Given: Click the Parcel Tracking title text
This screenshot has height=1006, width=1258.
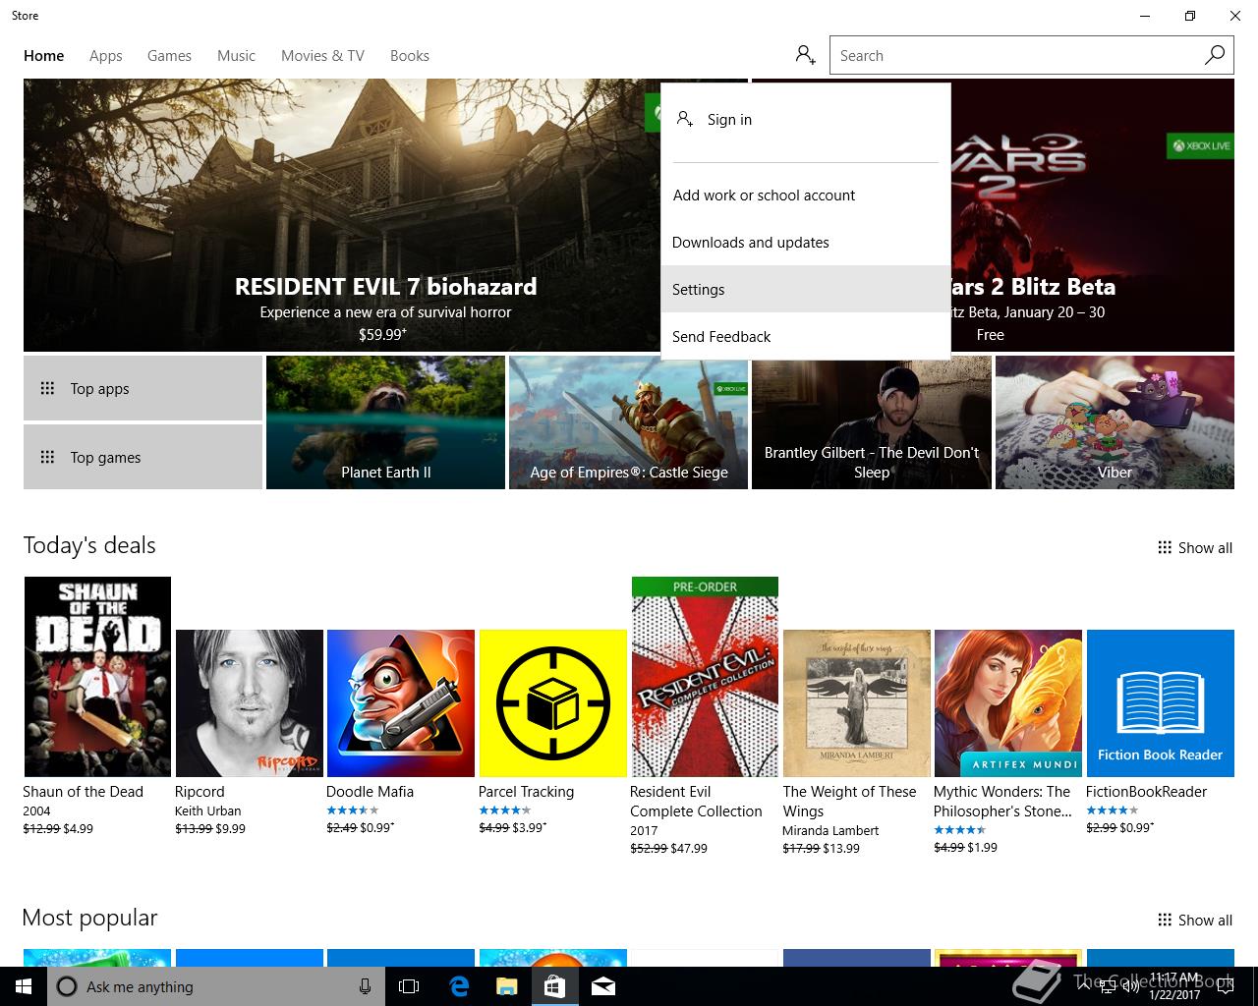Looking at the screenshot, I should [x=526, y=792].
